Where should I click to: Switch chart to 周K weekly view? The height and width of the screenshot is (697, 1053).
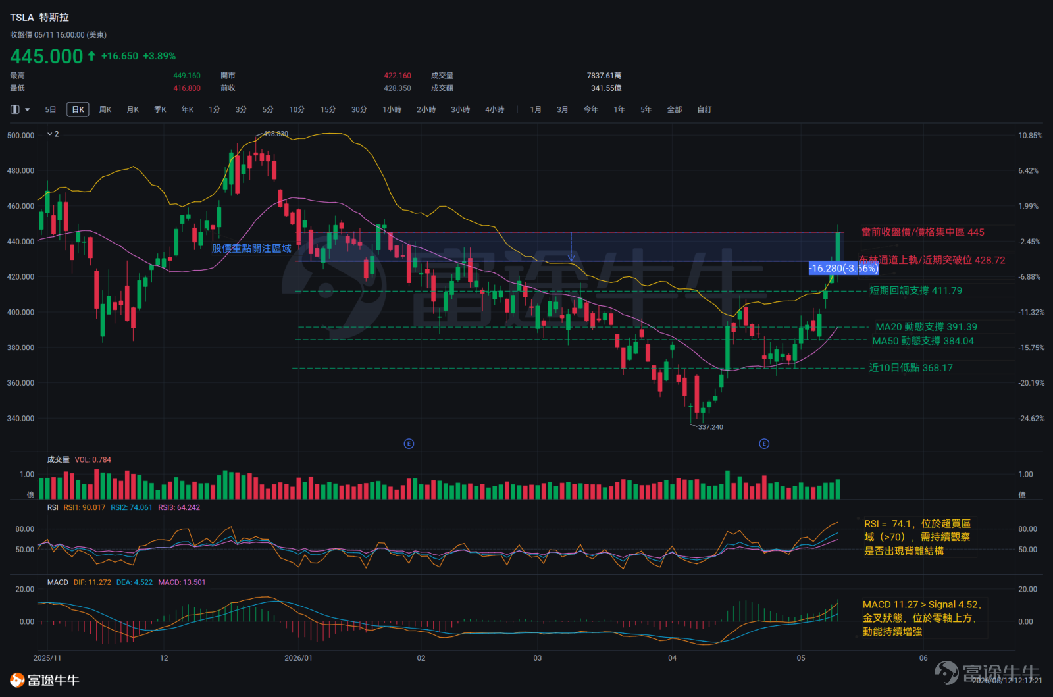[105, 109]
